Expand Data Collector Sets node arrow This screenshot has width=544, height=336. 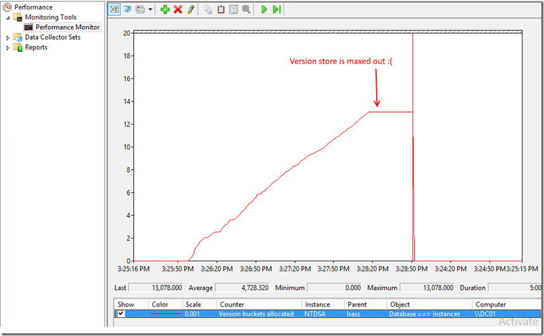click(x=8, y=37)
